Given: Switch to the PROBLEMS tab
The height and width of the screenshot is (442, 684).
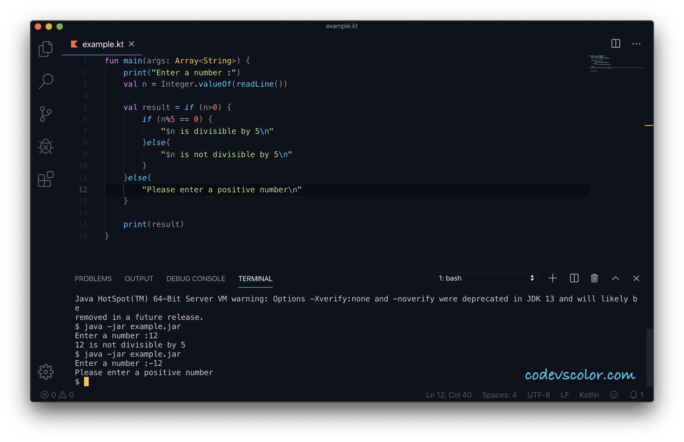Looking at the screenshot, I should (93, 278).
